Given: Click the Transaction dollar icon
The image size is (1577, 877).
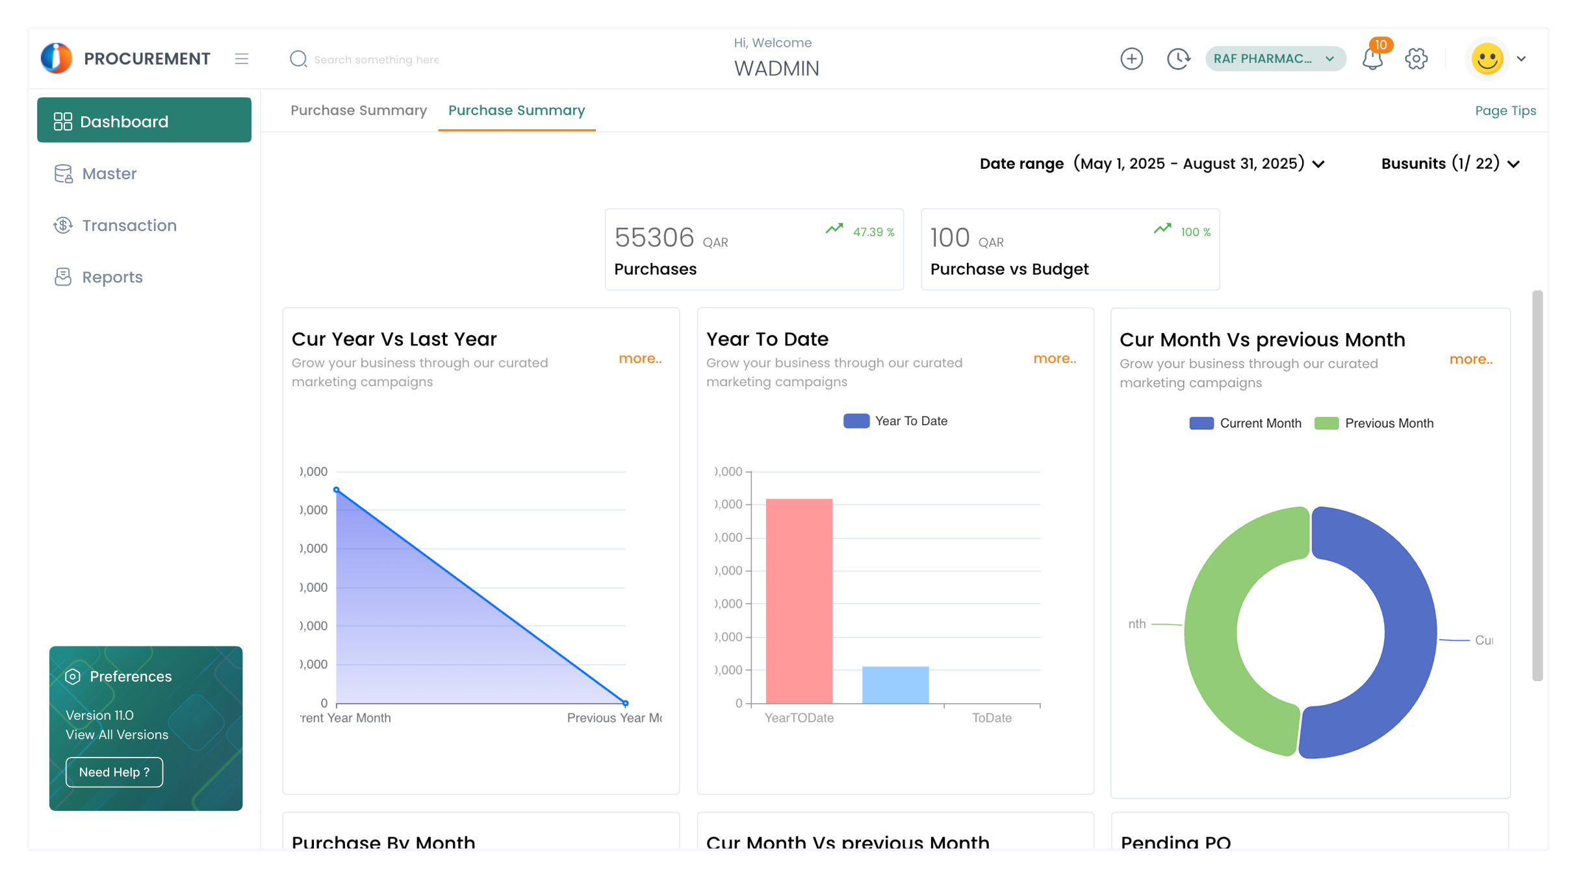Looking at the screenshot, I should tap(63, 225).
